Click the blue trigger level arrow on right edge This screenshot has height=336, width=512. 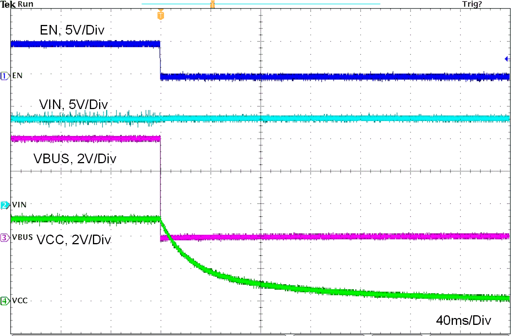[x=507, y=58]
